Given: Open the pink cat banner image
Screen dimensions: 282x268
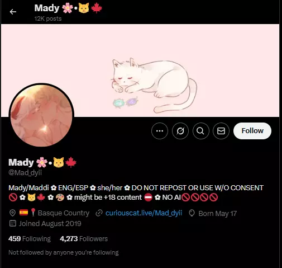Looking at the screenshot, I should 140,70.
